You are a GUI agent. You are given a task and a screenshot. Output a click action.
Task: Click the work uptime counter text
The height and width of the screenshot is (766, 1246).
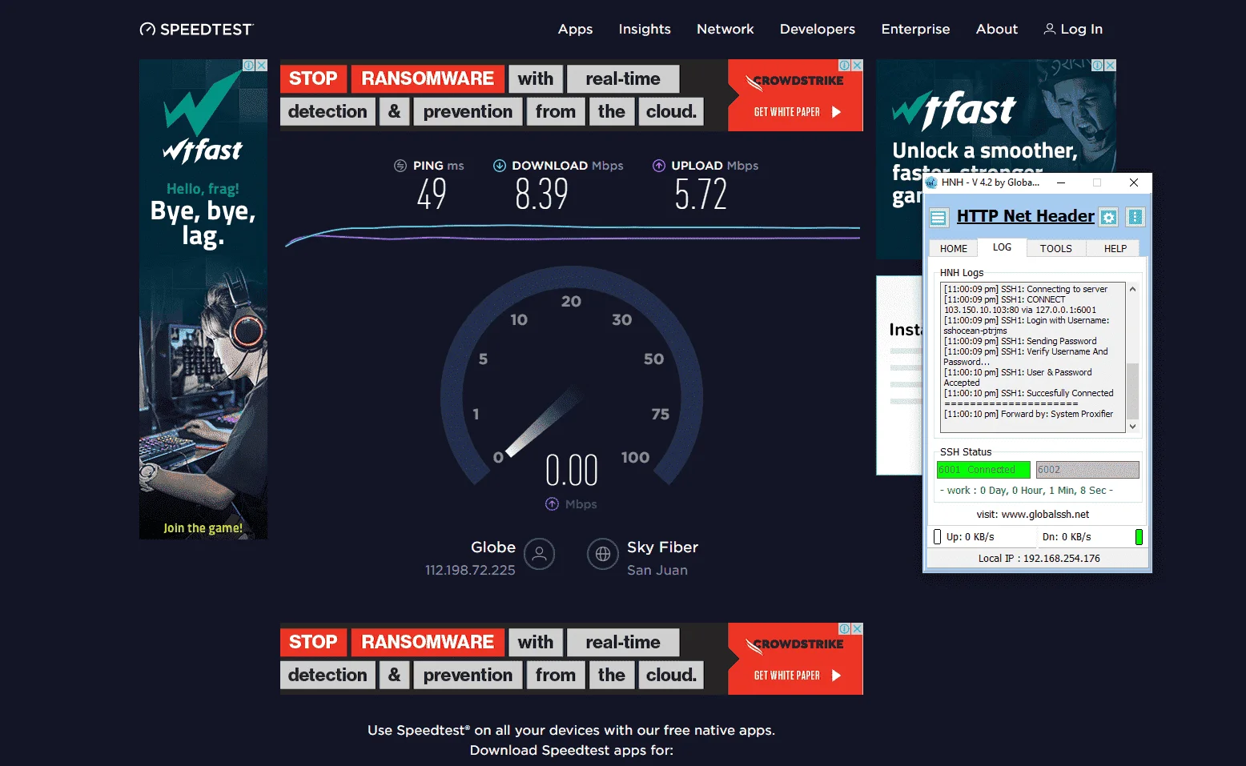pos(1027,491)
